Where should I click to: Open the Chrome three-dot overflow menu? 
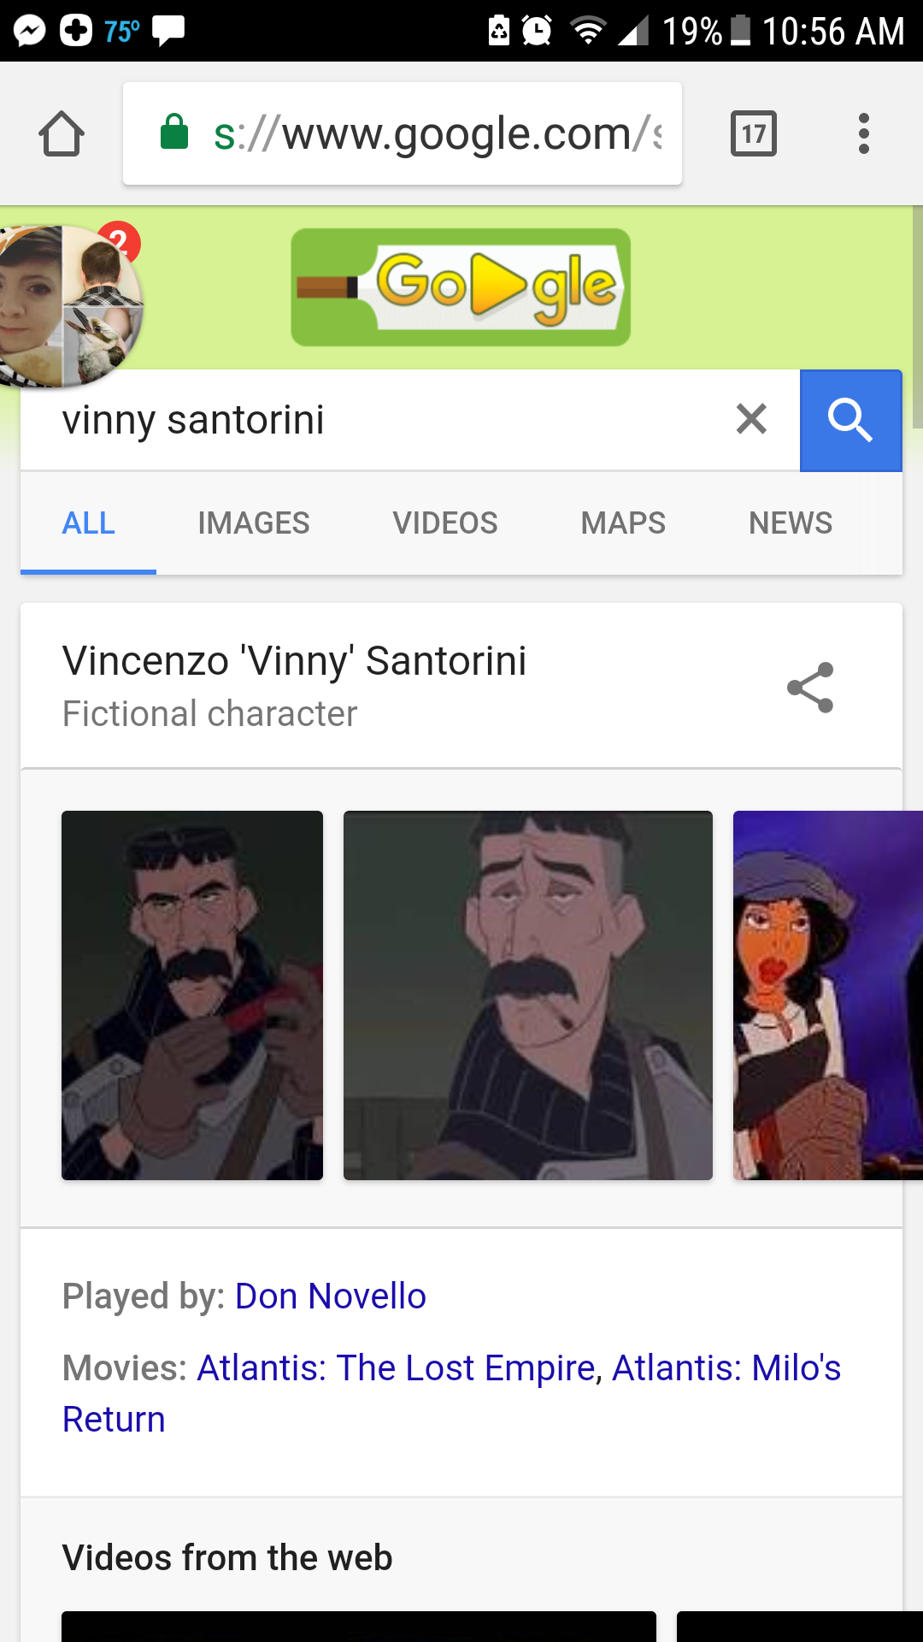pyautogui.click(x=864, y=134)
